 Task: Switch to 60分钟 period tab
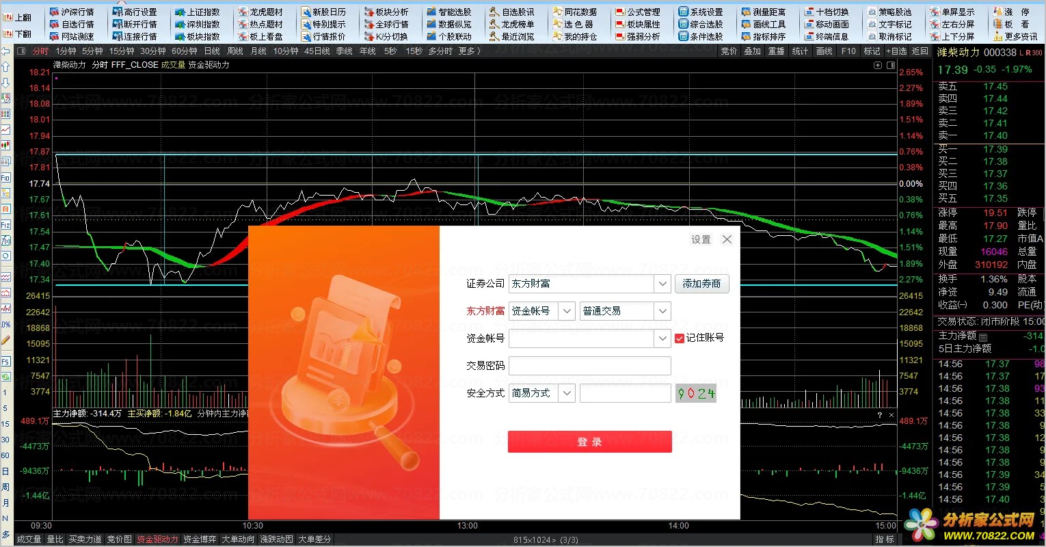(184, 51)
